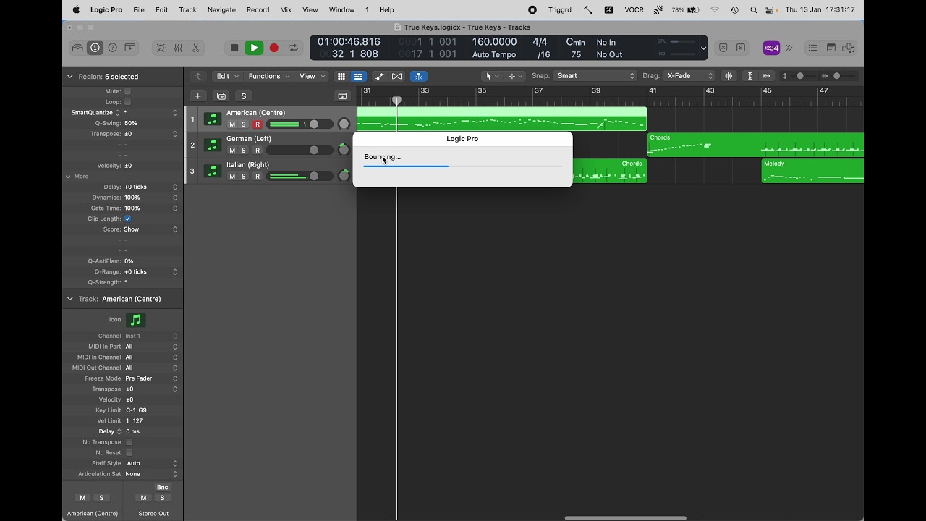Click the horizontal auto zoom button
The height and width of the screenshot is (521, 926).
click(x=767, y=76)
